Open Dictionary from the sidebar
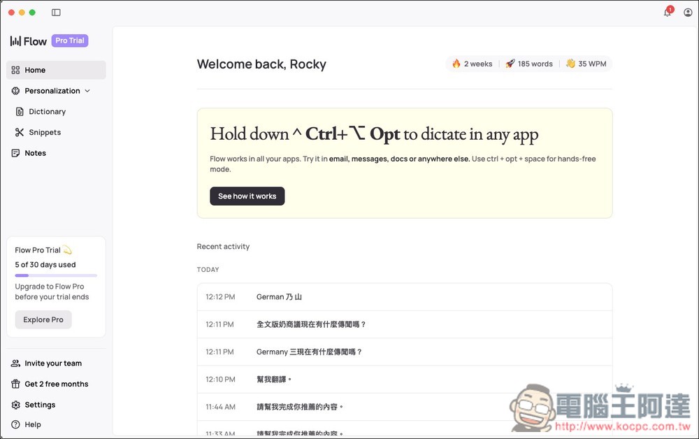The width and height of the screenshot is (699, 439). [47, 112]
